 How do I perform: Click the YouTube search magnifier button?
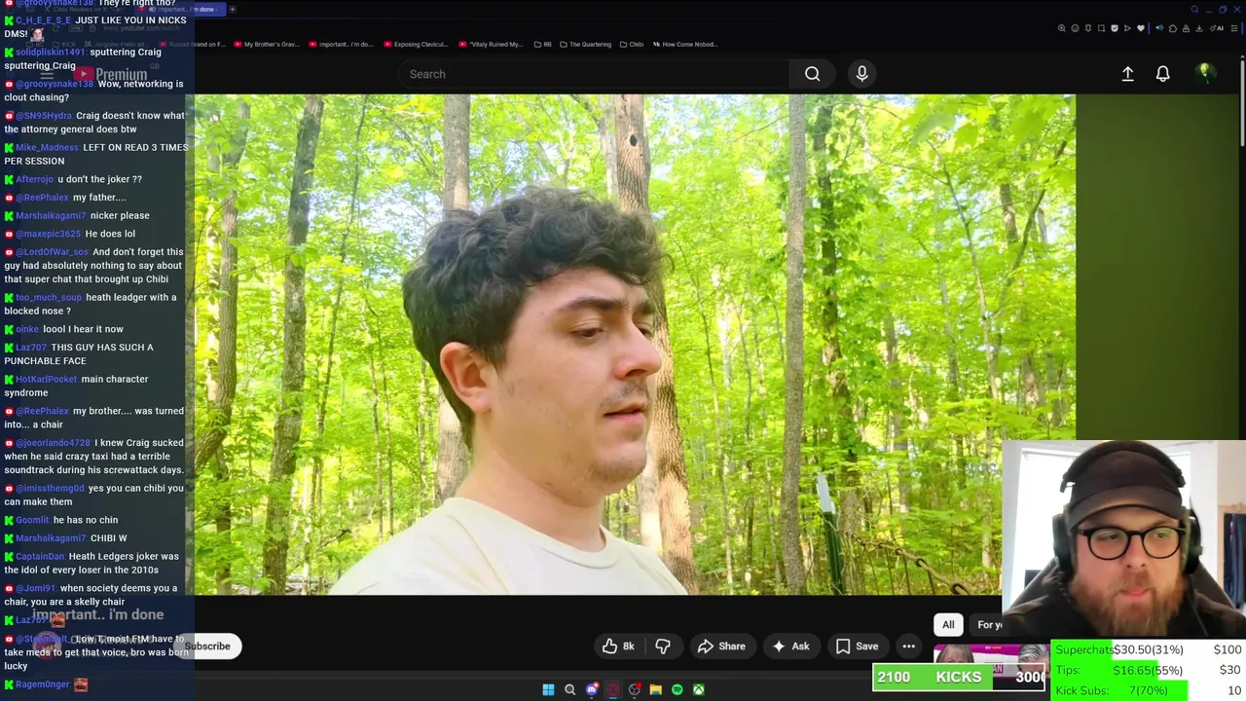pos(812,74)
